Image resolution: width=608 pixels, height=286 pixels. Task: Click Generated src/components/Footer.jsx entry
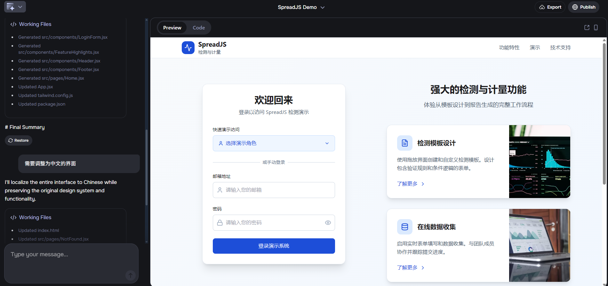click(x=59, y=70)
